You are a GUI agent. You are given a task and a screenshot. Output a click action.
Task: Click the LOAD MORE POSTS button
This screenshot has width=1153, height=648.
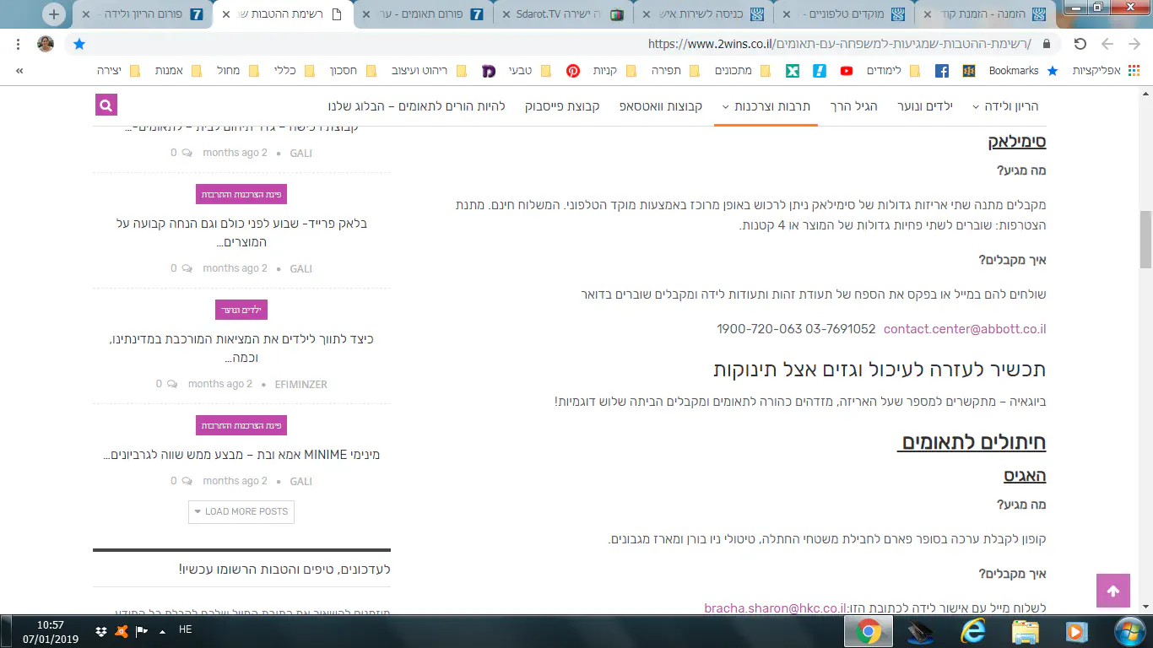(241, 511)
